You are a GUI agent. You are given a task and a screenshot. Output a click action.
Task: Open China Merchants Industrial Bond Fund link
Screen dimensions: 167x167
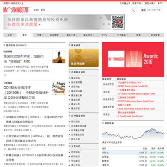(x=136, y=109)
